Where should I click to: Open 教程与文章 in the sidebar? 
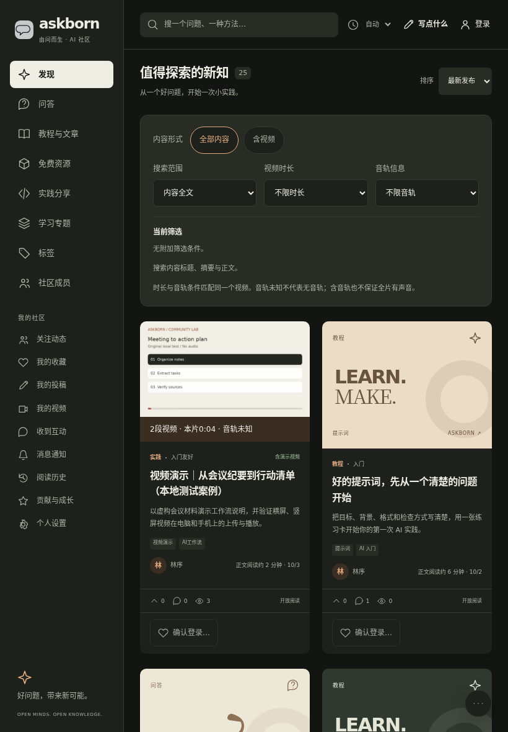(61, 134)
